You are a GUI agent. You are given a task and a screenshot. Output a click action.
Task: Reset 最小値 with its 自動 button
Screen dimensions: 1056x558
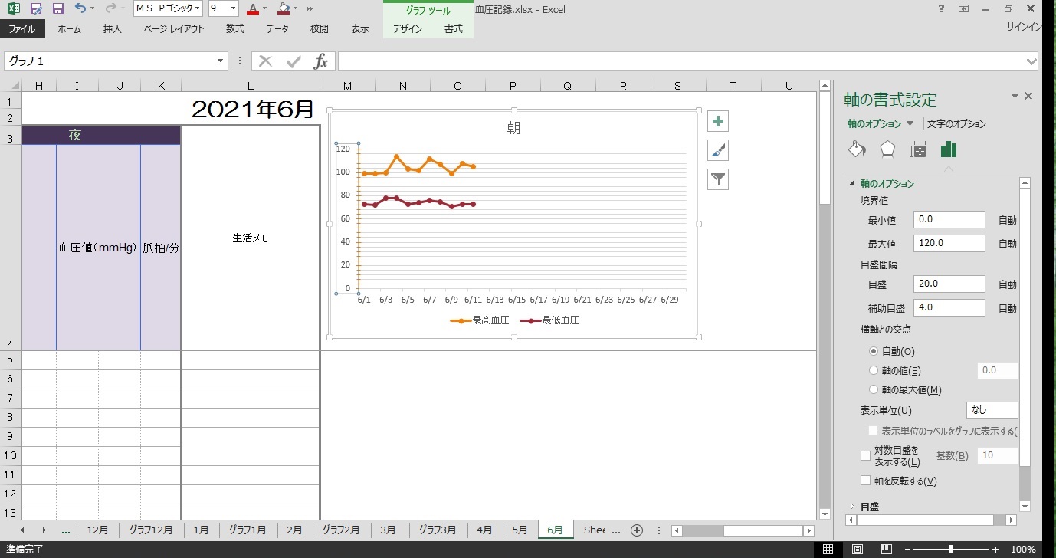(x=1008, y=220)
